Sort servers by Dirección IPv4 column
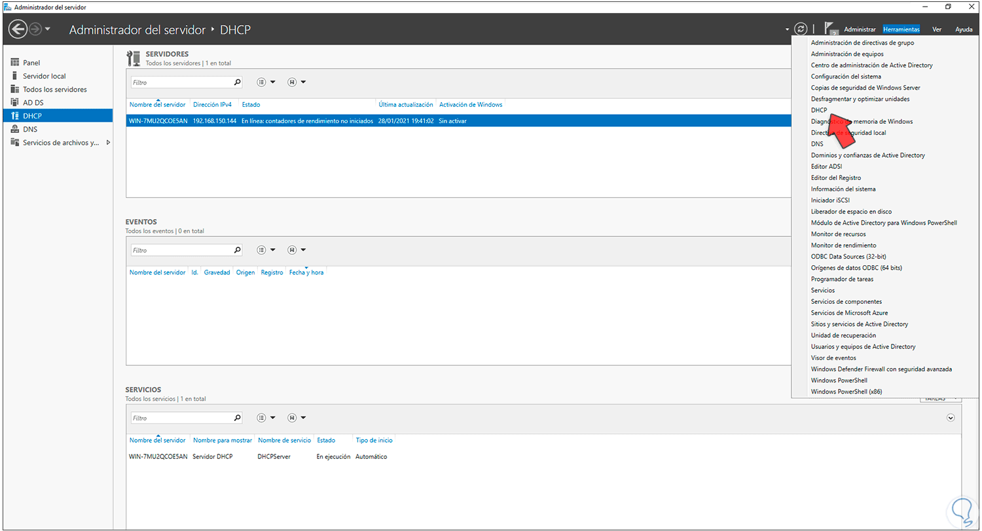 point(213,105)
